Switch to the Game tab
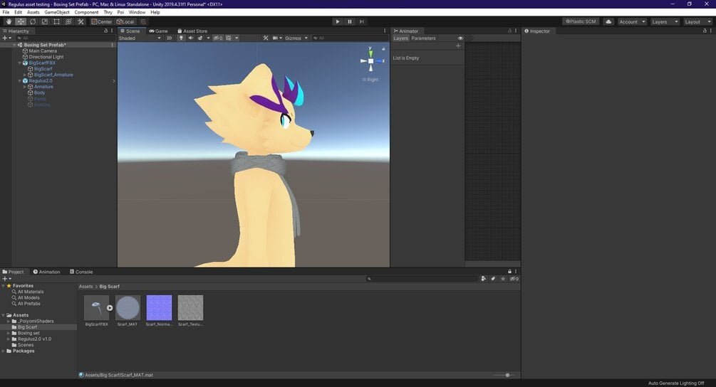The height and width of the screenshot is (387, 716). (x=158, y=31)
